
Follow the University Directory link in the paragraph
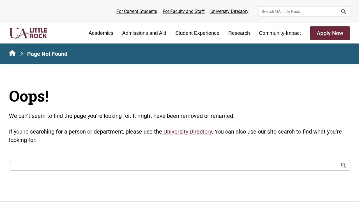188,132
